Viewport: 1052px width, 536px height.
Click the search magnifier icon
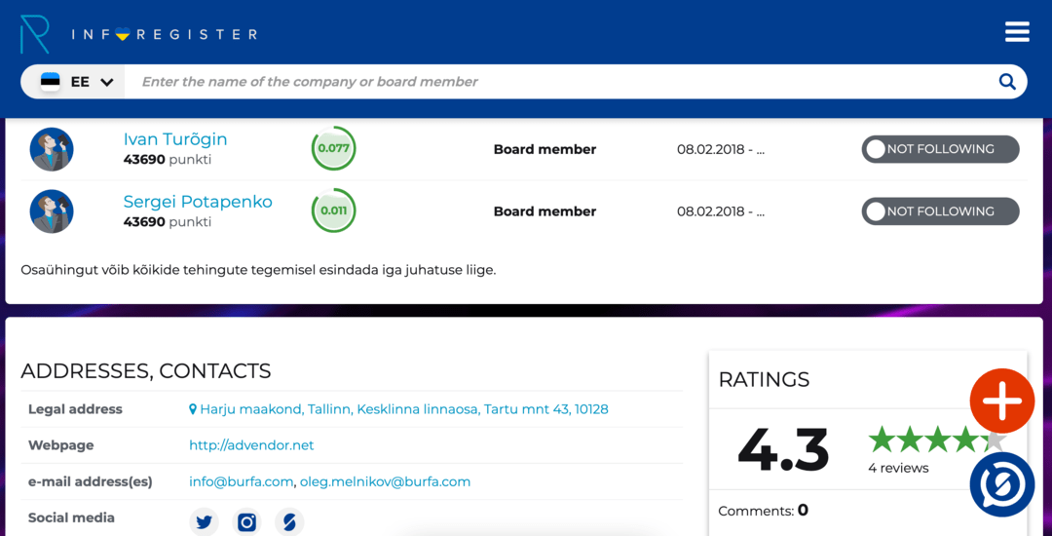(x=1006, y=82)
